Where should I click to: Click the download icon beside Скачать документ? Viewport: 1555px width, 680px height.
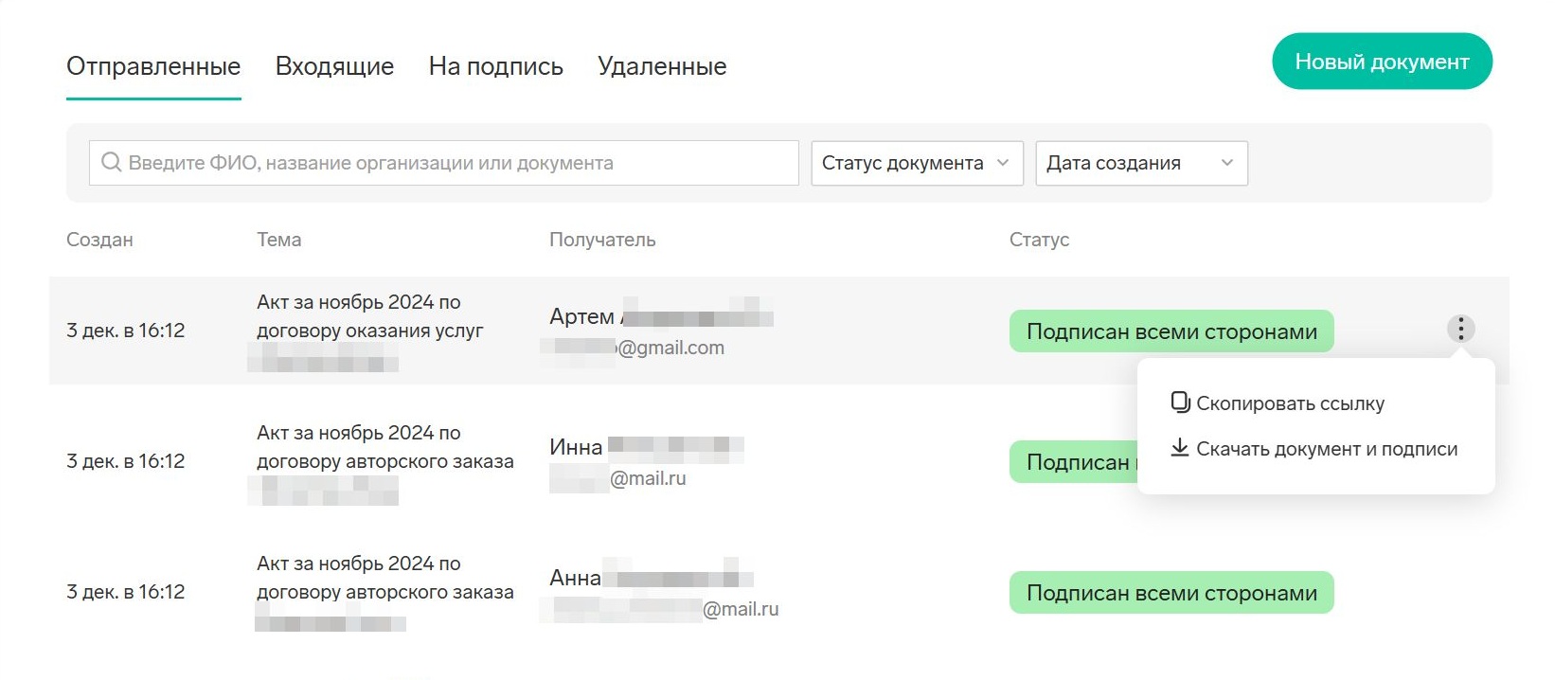1180,448
